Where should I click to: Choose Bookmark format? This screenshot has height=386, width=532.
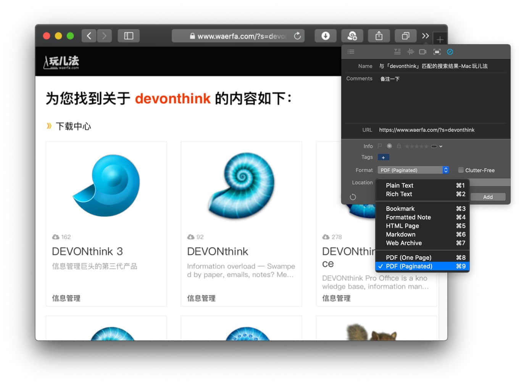pyautogui.click(x=422, y=209)
